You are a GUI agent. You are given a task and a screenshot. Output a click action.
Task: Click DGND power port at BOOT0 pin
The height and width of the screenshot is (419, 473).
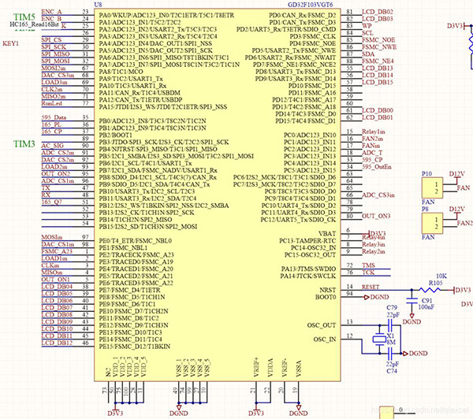click(377, 297)
